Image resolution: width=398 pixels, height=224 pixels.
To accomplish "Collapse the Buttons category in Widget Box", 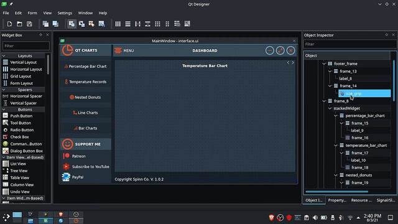I will (x=4, y=110).
